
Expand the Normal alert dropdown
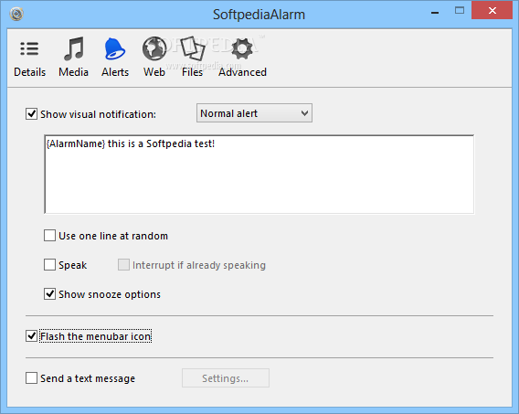tap(254, 113)
